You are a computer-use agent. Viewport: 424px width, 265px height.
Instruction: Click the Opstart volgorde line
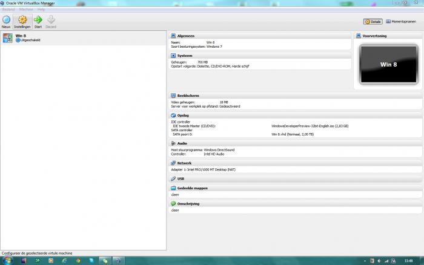click(210, 66)
